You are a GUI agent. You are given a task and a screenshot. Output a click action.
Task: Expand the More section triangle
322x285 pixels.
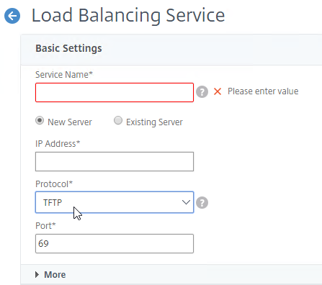pos(37,275)
